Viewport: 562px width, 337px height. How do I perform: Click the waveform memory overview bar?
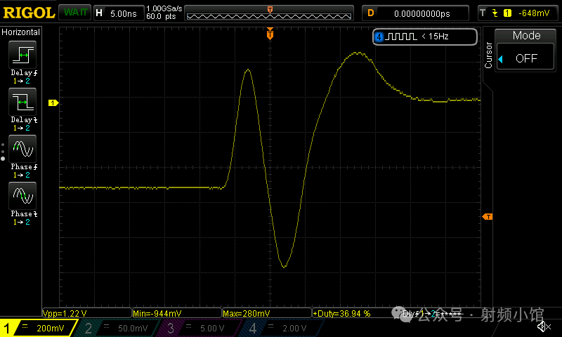[270, 13]
